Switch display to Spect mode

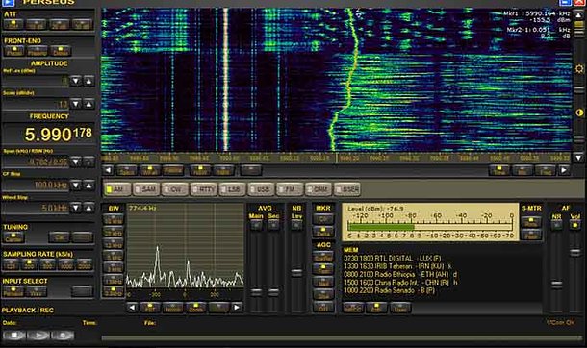[126, 170]
